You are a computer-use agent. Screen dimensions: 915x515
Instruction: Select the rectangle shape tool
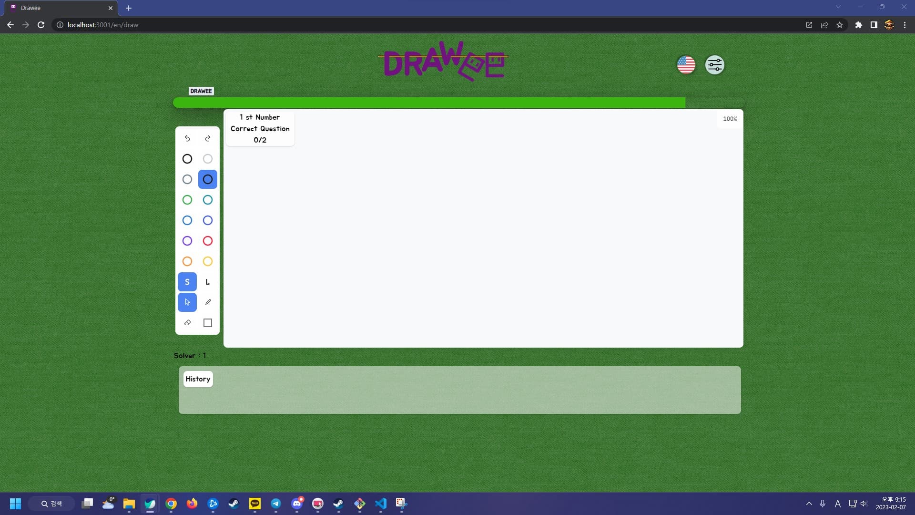208,323
